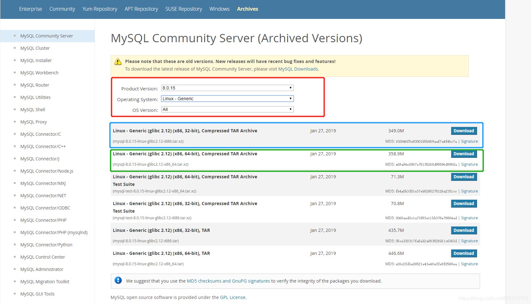Select MySQL Community Server in the sidebar
Screen dimensions: 531x304
click(47, 36)
